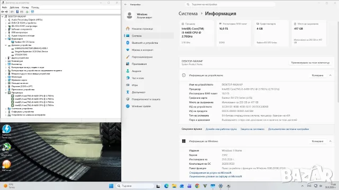
Task: Collapse the Информация за устройството section chevron
Action: 331,75
